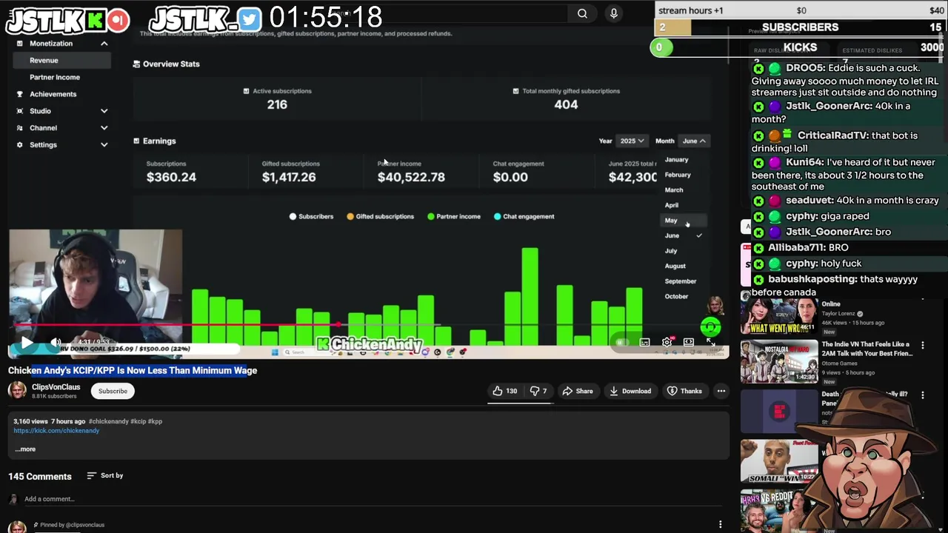Click the Achievements trophy icon
Screen dimensions: 948x533
click(x=20, y=94)
